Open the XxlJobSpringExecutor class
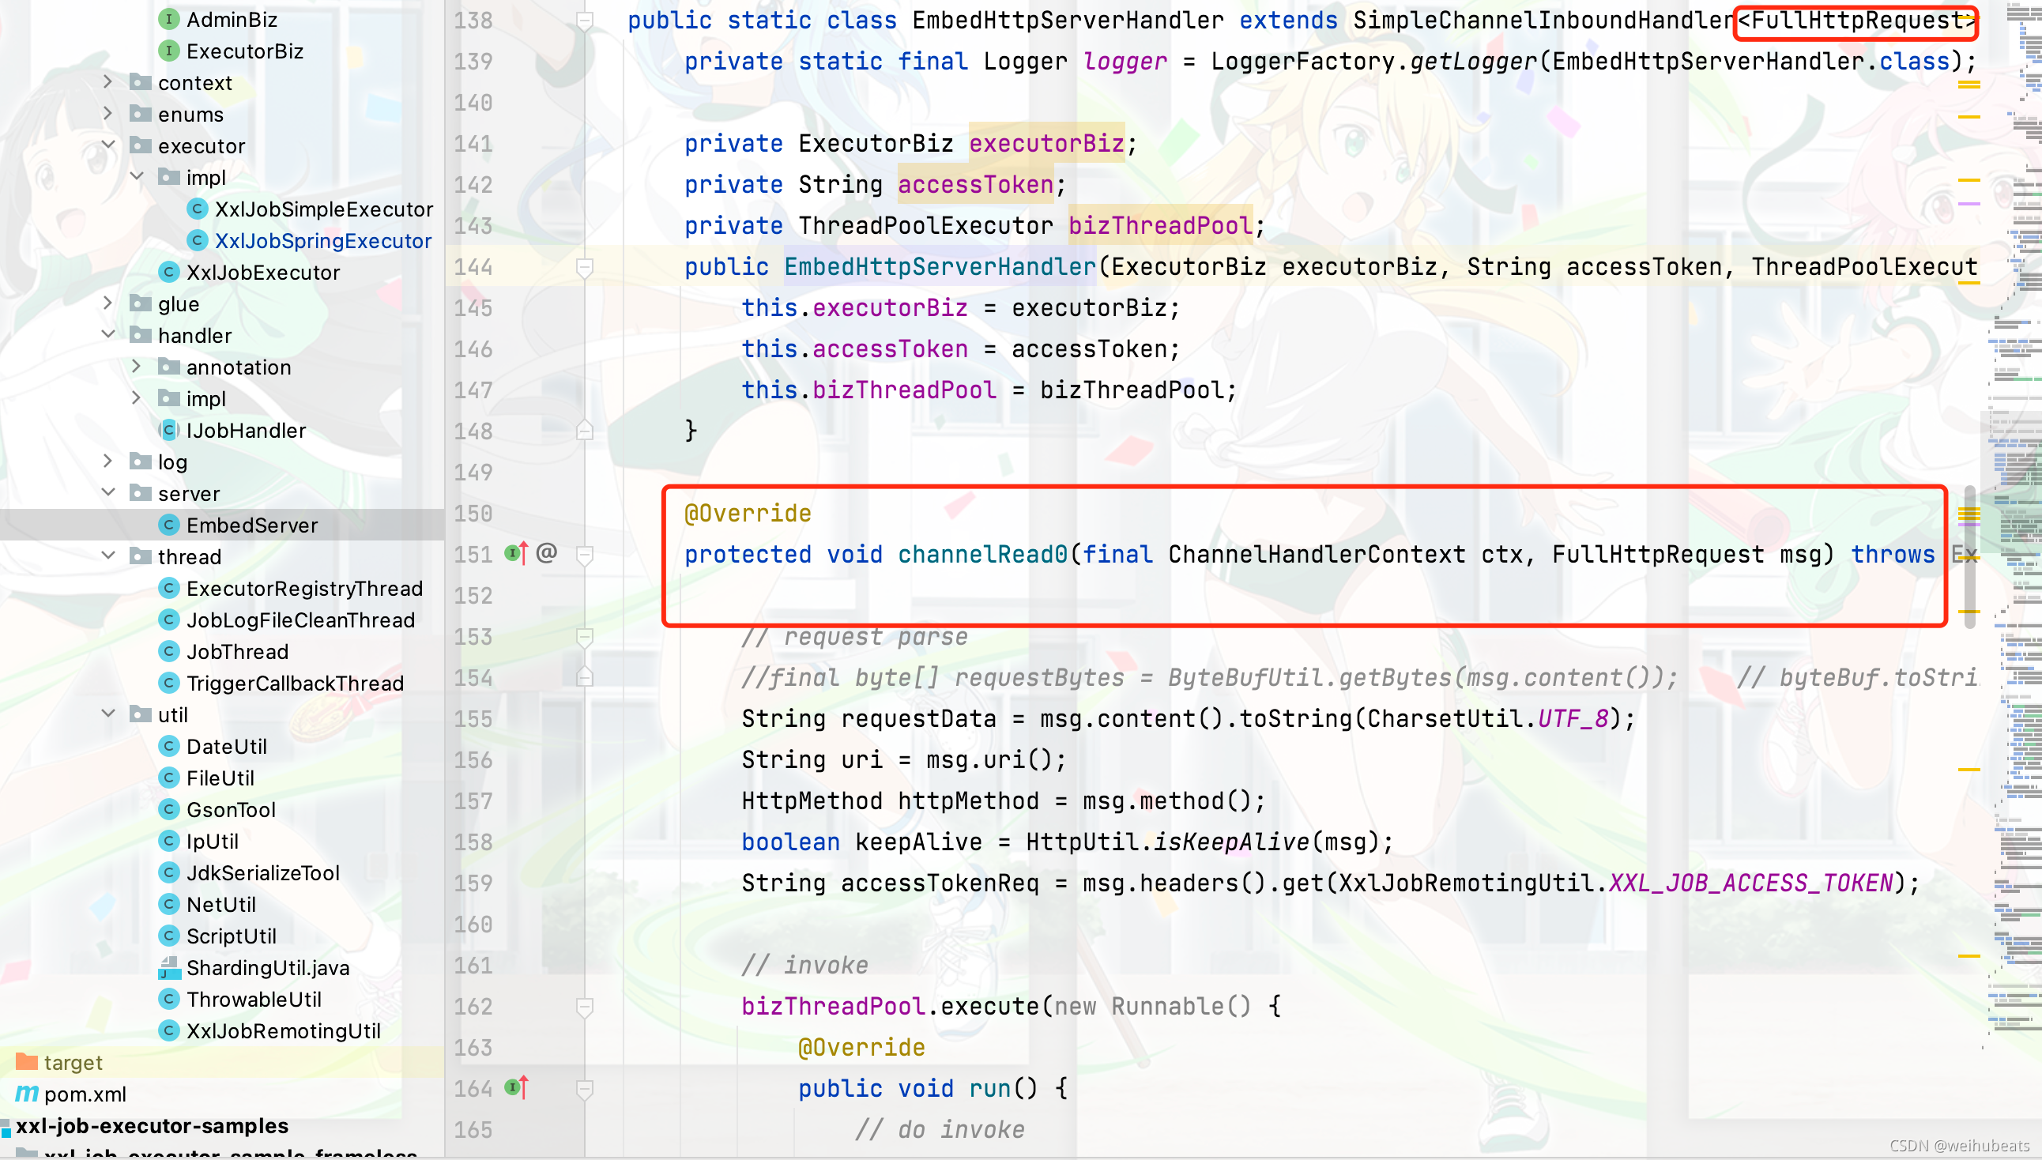 point(322,240)
